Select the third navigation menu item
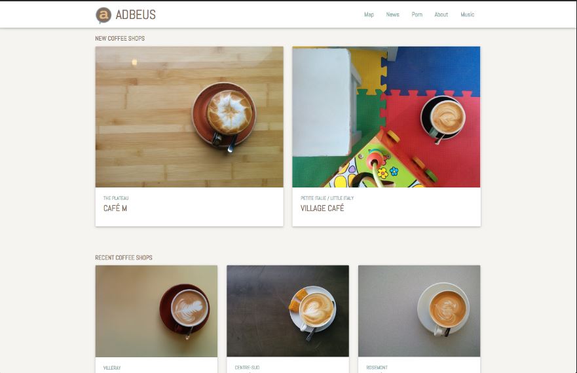This screenshot has width=577, height=373. click(x=417, y=14)
